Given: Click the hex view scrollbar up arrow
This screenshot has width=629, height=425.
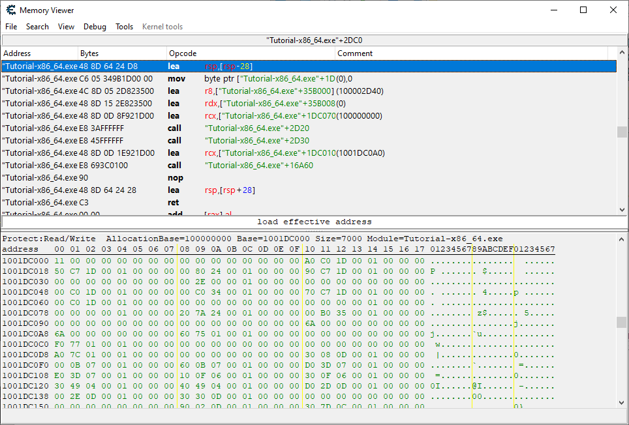Looking at the screenshot, I should (x=622, y=238).
